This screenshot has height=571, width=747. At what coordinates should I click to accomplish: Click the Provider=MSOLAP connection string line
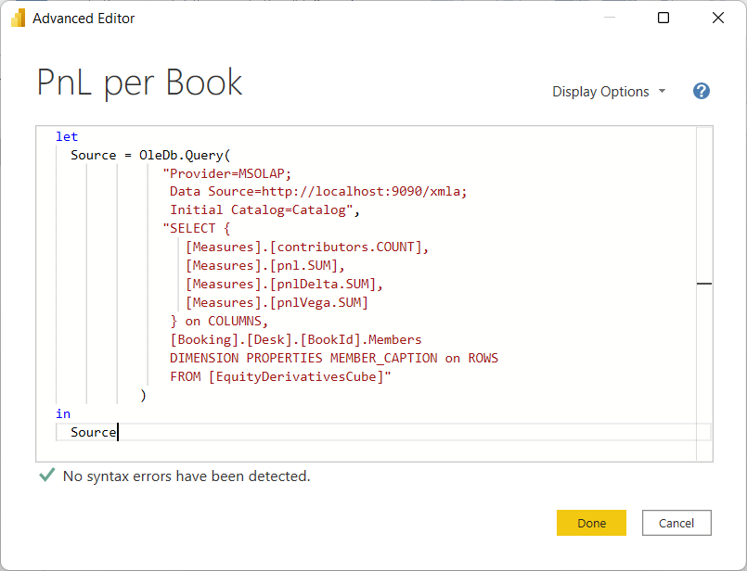(x=227, y=173)
